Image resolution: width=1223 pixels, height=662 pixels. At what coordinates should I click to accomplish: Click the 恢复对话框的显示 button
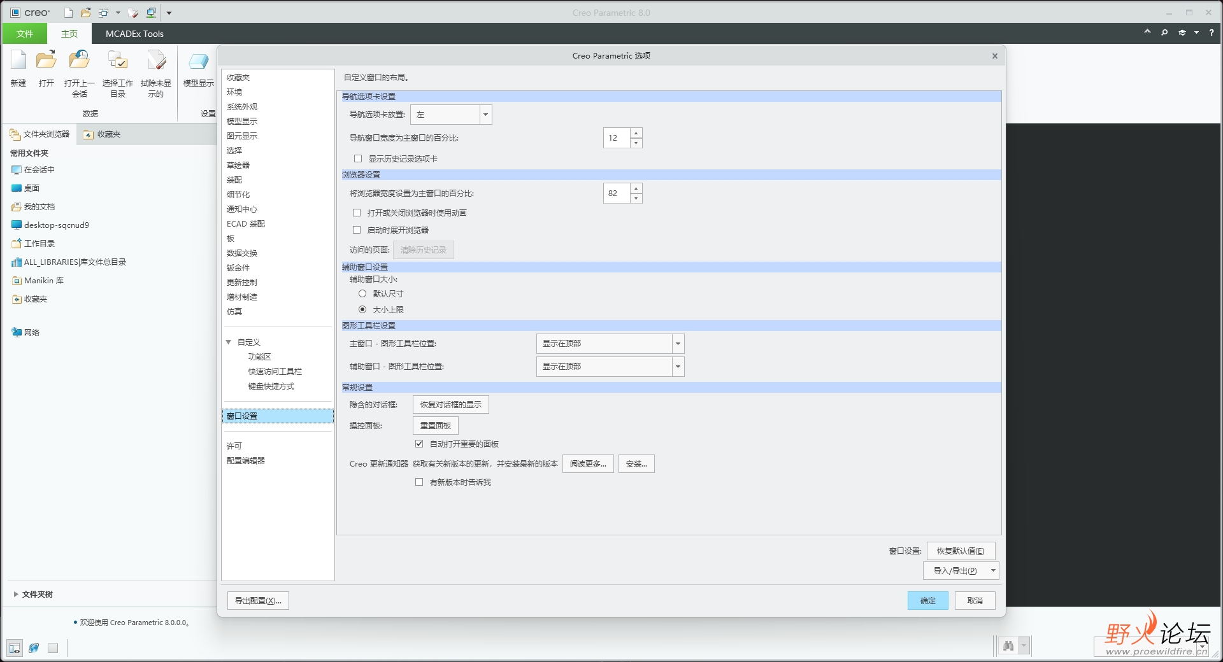pyautogui.click(x=451, y=405)
